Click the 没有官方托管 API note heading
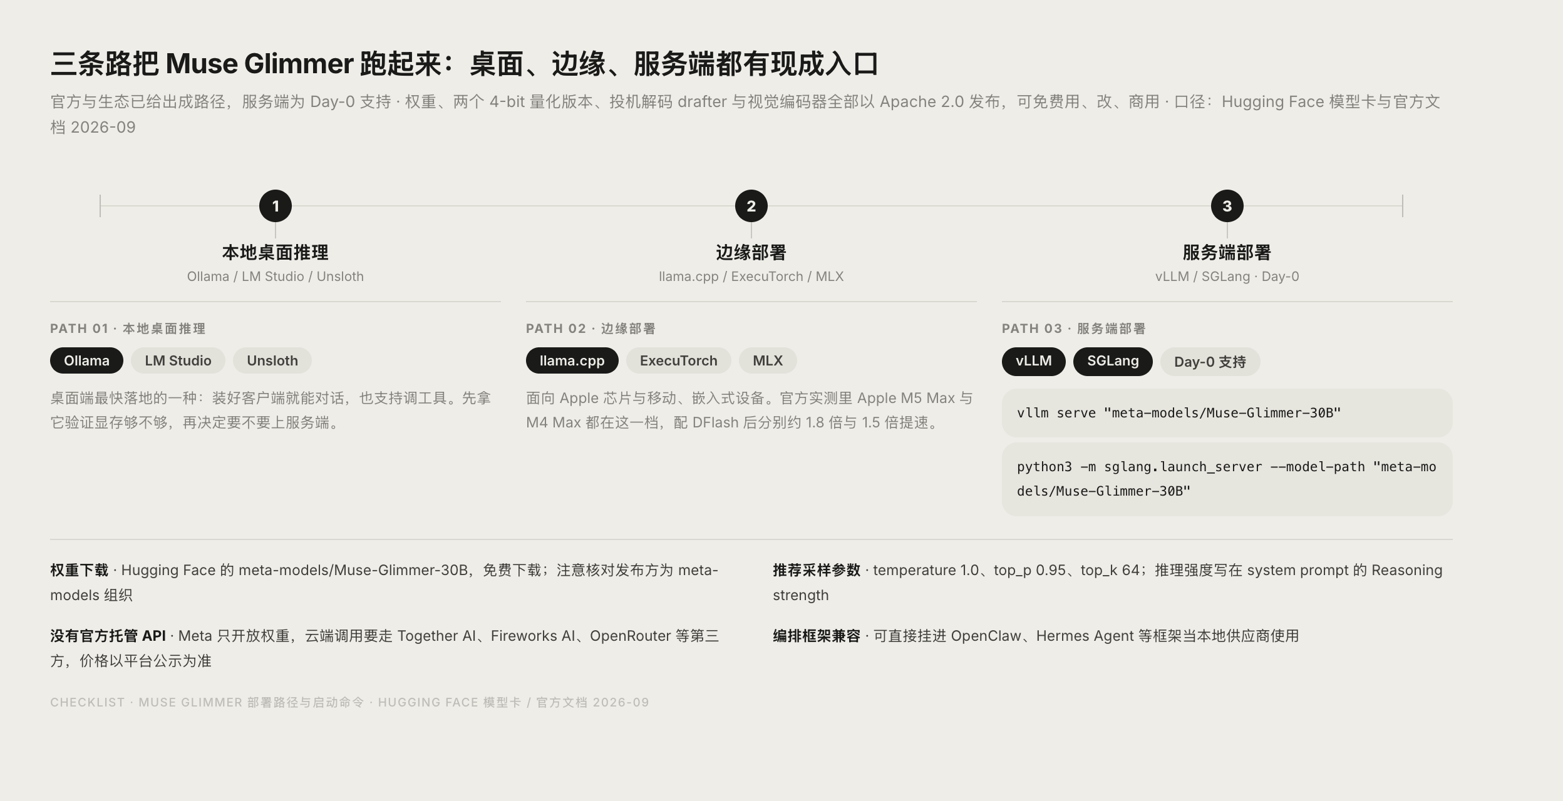The image size is (1563, 801). tap(108, 636)
